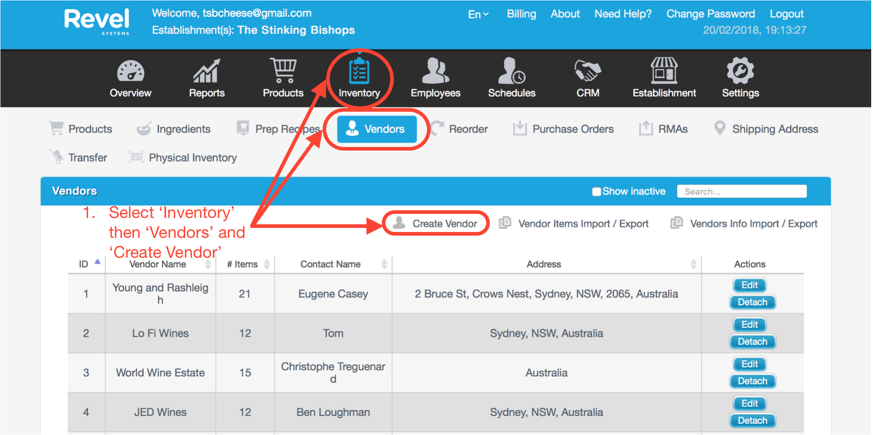Open Vendor Items Import / Export
The width and height of the screenshot is (873, 435).
573,223
